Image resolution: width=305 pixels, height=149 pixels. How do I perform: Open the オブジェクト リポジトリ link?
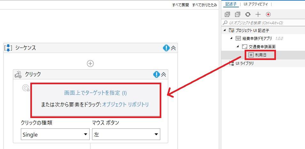coord(126,105)
